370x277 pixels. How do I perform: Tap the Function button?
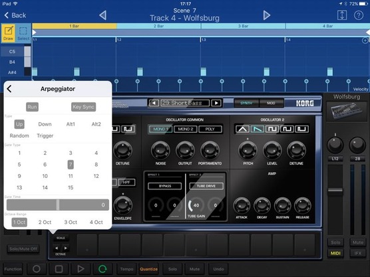tap(13, 269)
